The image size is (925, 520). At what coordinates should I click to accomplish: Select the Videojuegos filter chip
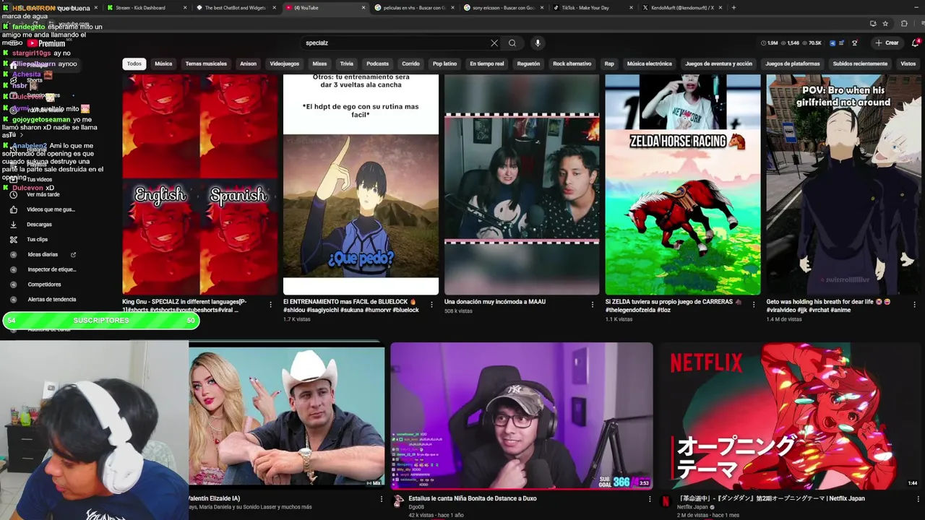284,64
